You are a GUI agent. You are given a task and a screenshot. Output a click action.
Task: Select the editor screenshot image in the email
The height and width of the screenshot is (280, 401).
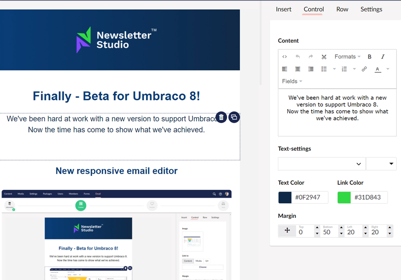pos(117,235)
